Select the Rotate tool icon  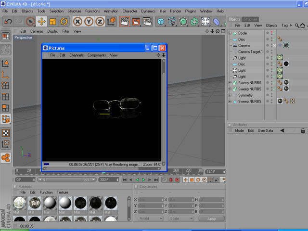click(64, 21)
